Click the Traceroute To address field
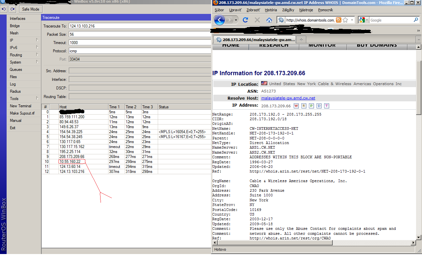Viewport: 422px width, 257px height. point(140,26)
